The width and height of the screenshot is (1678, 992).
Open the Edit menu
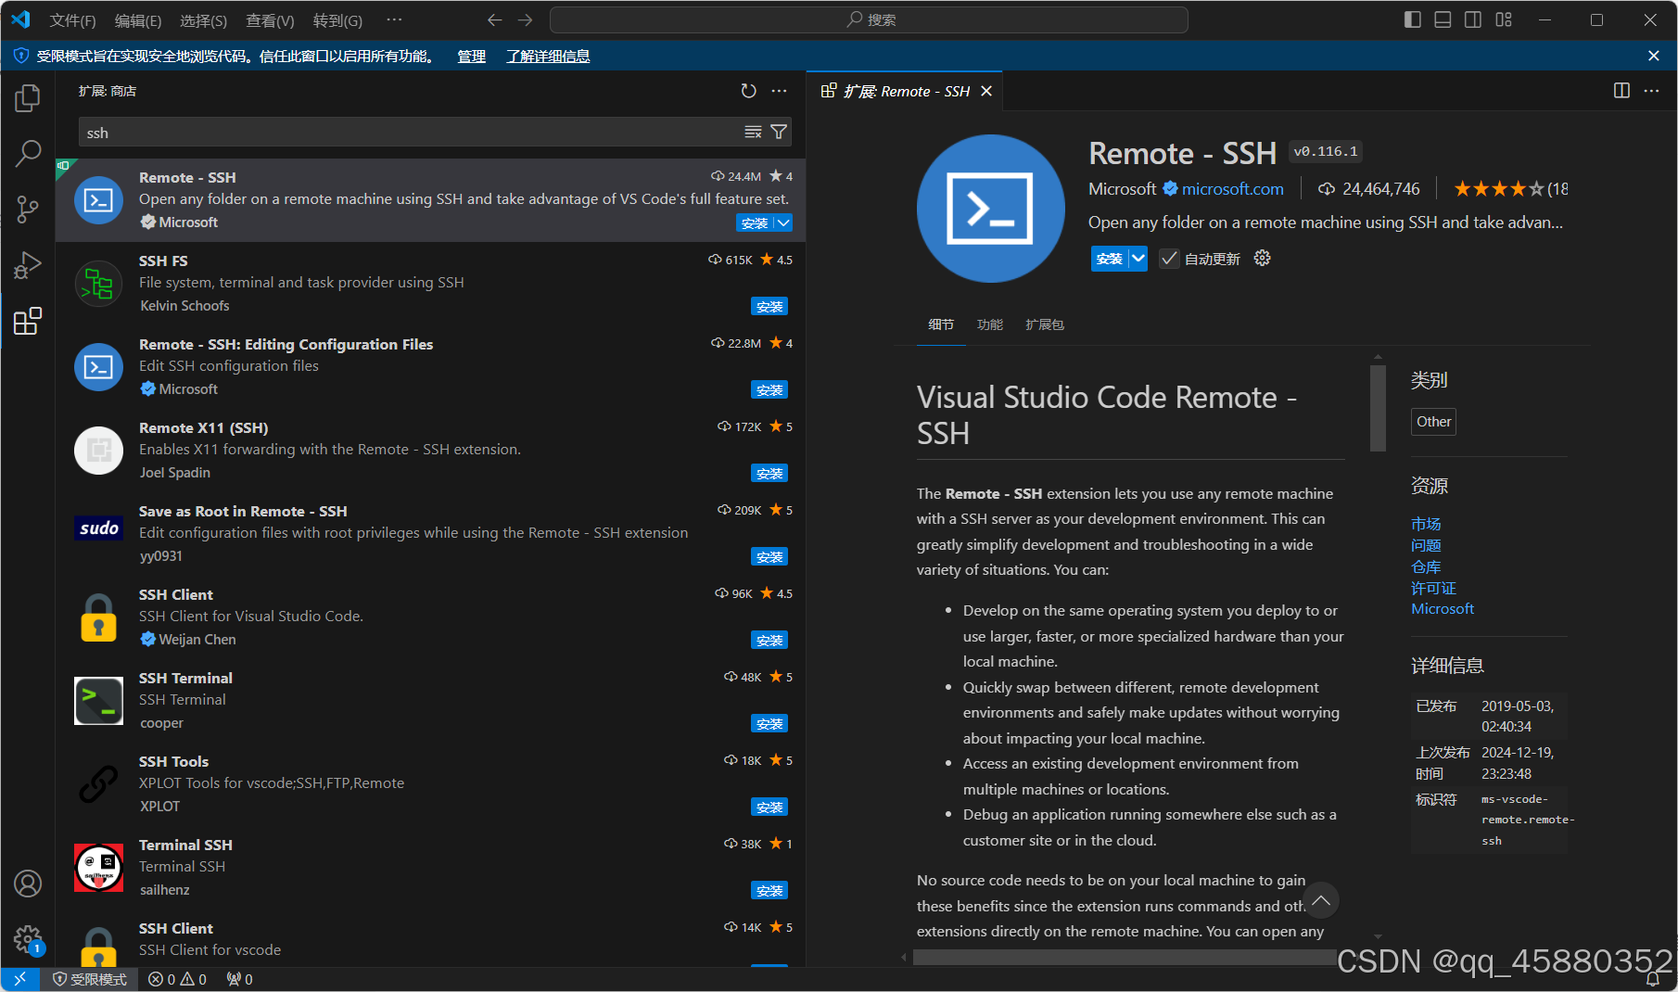point(138,19)
